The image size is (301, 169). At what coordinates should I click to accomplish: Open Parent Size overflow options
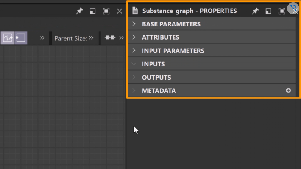[91, 38]
